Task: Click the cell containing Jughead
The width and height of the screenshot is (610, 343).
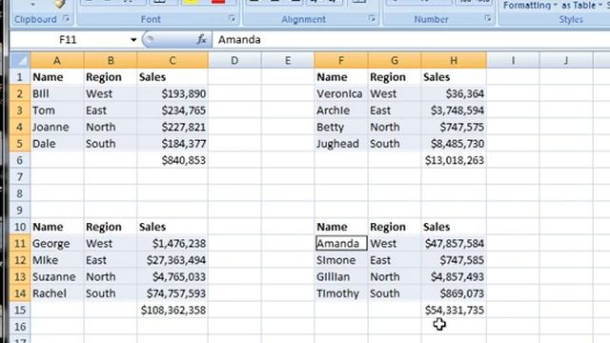Action: tap(341, 144)
